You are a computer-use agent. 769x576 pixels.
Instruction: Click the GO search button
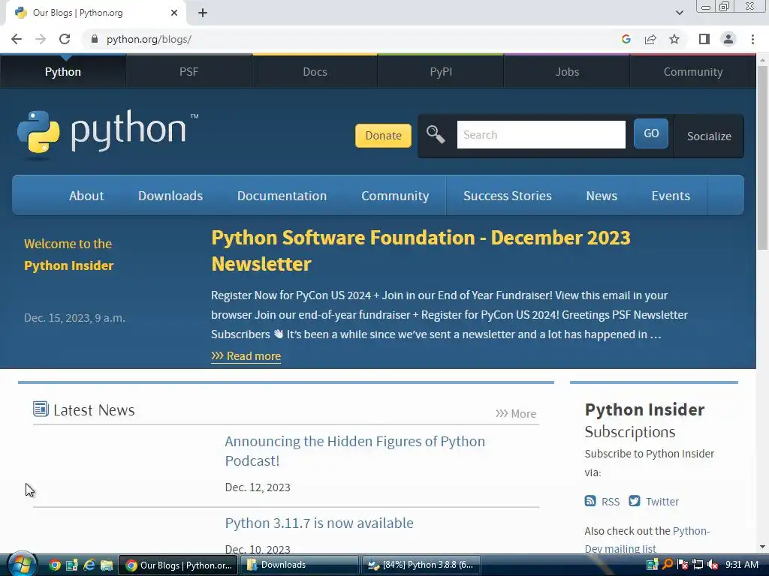point(651,133)
